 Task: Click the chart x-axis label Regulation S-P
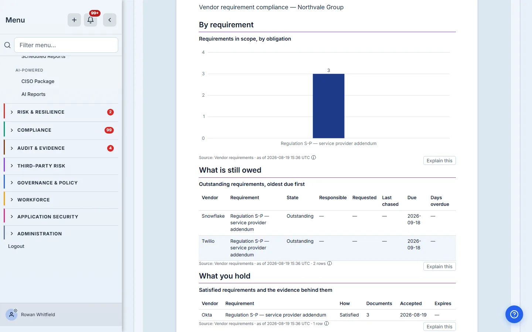328,143
